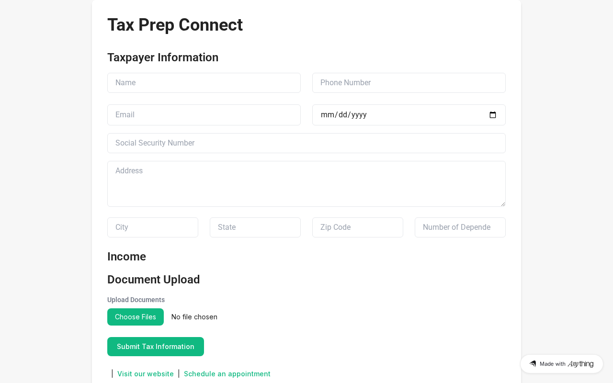Click the Address text area
This screenshot has height=383, width=613.
pyautogui.click(x=306, y=184)
